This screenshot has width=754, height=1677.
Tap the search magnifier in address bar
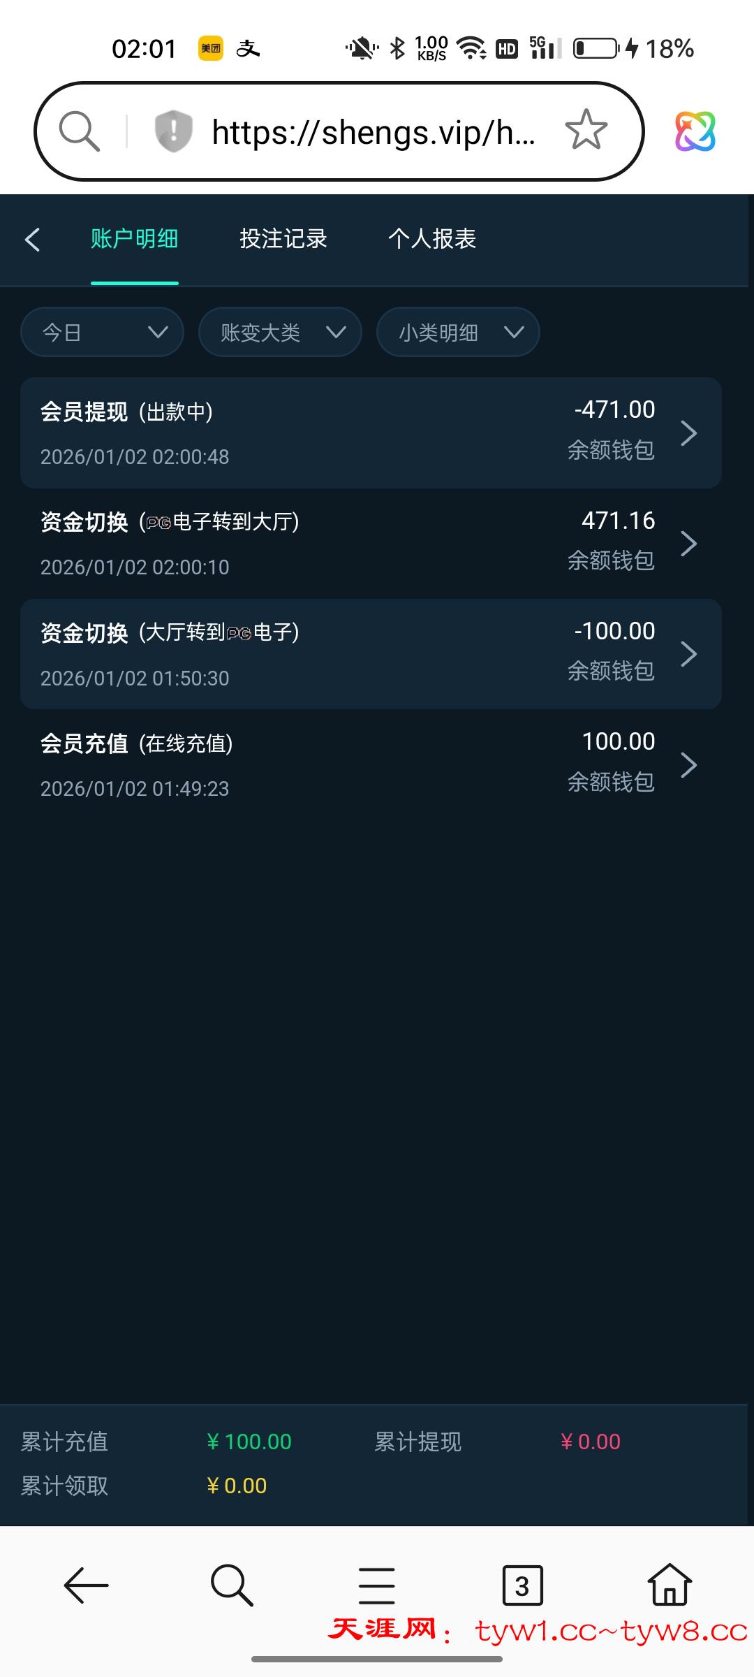pyautogui.click(x=79, y=131)
